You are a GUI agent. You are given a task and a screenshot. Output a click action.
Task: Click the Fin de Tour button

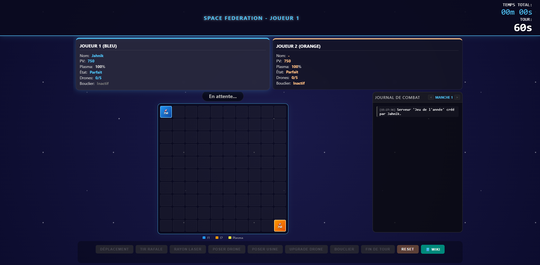[x=378, y=249]
